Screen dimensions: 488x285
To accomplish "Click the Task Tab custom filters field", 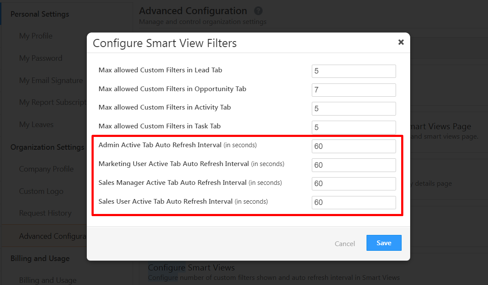I will pyautogui.click(x=354, y=127).
